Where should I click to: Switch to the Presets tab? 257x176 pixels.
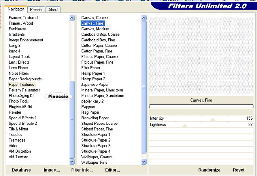tap(36, 9)
